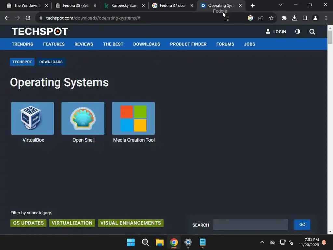
Task: Open THE BEST menu
Action: pyautogui.click(x=113, y=44)
